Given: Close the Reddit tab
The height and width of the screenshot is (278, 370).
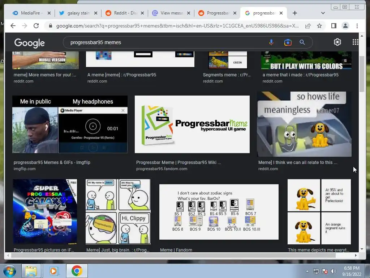Looking at the screenshot, I should (x=142, y=13).
